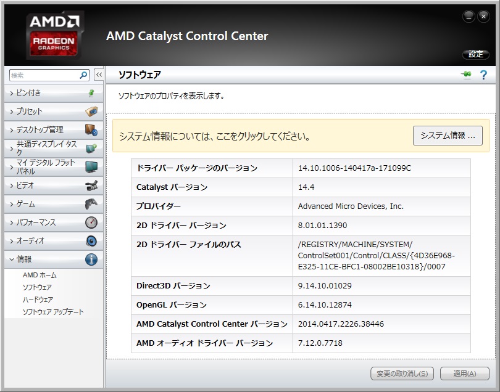Click the pin icon in ピン付き row
The image size is (500, 392).
point(91,93)
